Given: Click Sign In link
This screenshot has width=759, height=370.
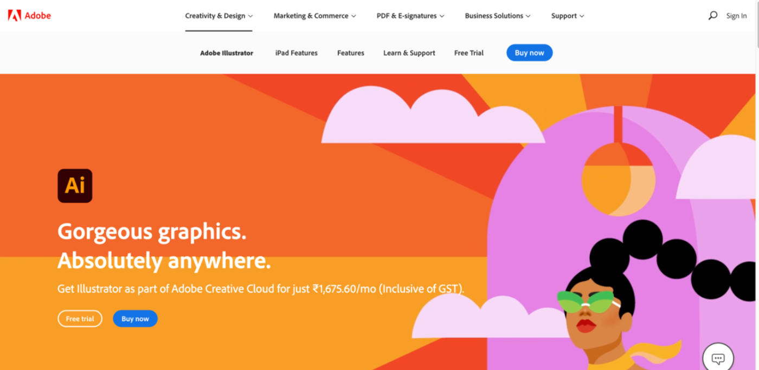Looking at the screenshot, I should 736,16.
